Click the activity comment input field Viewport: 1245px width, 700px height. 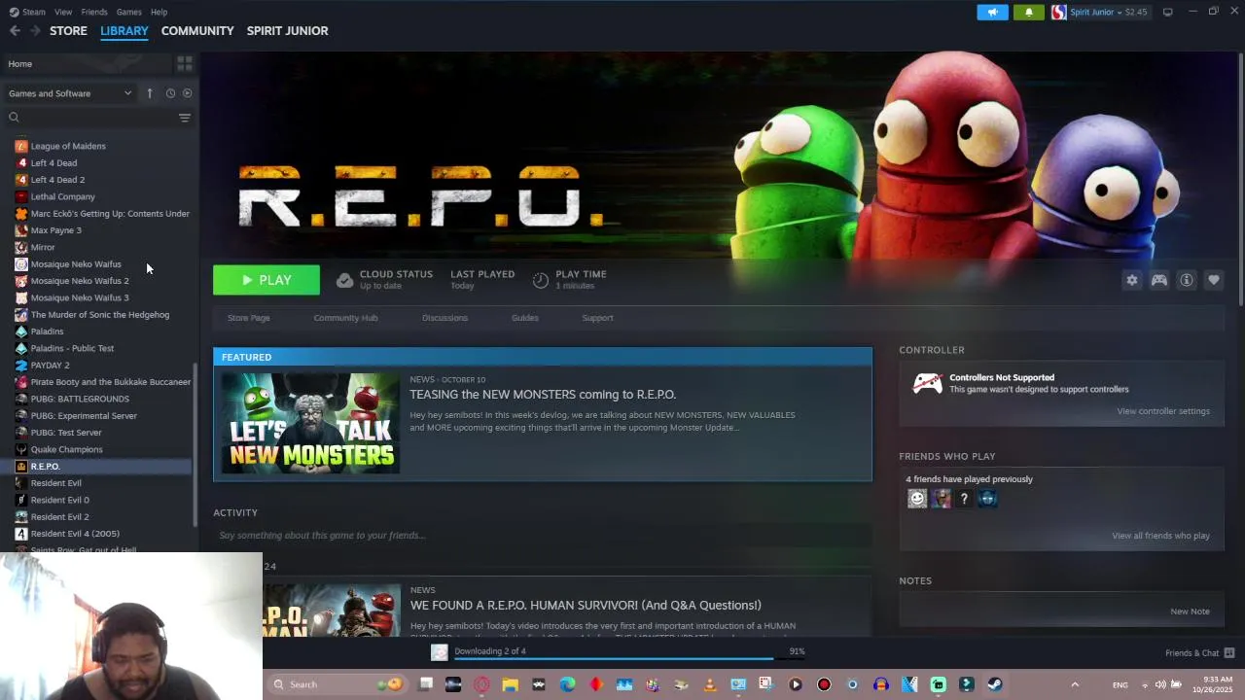[x=543, y=536]
